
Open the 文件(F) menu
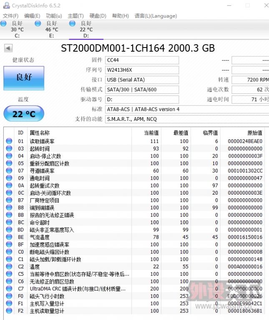(10, 16)
